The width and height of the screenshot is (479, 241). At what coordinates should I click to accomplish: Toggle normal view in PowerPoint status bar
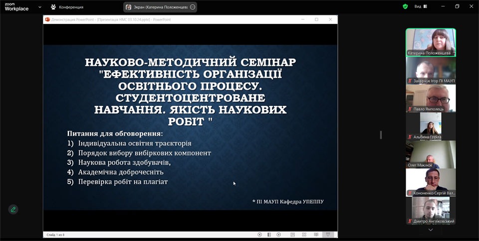point(292,235)
